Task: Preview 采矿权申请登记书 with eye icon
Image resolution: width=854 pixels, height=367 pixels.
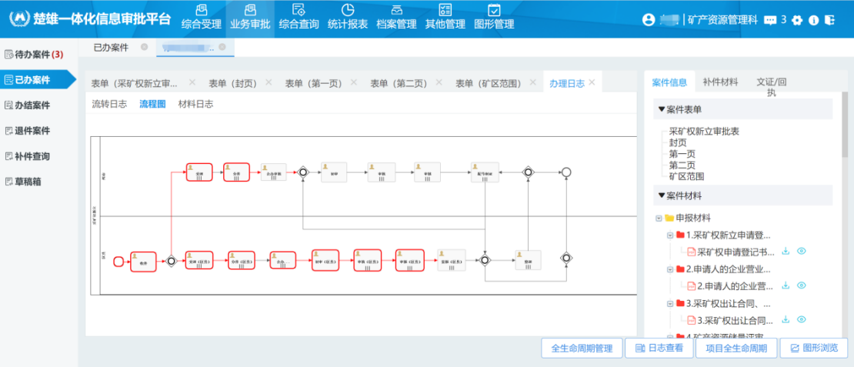Action: click(x=801, y=251)
